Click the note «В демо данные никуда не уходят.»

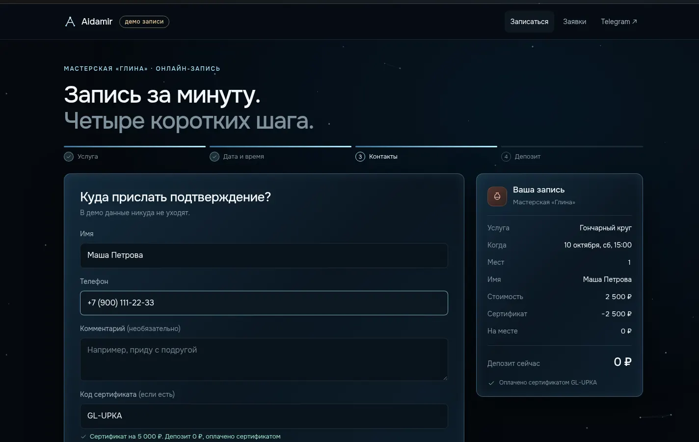[x=135, y=213]
